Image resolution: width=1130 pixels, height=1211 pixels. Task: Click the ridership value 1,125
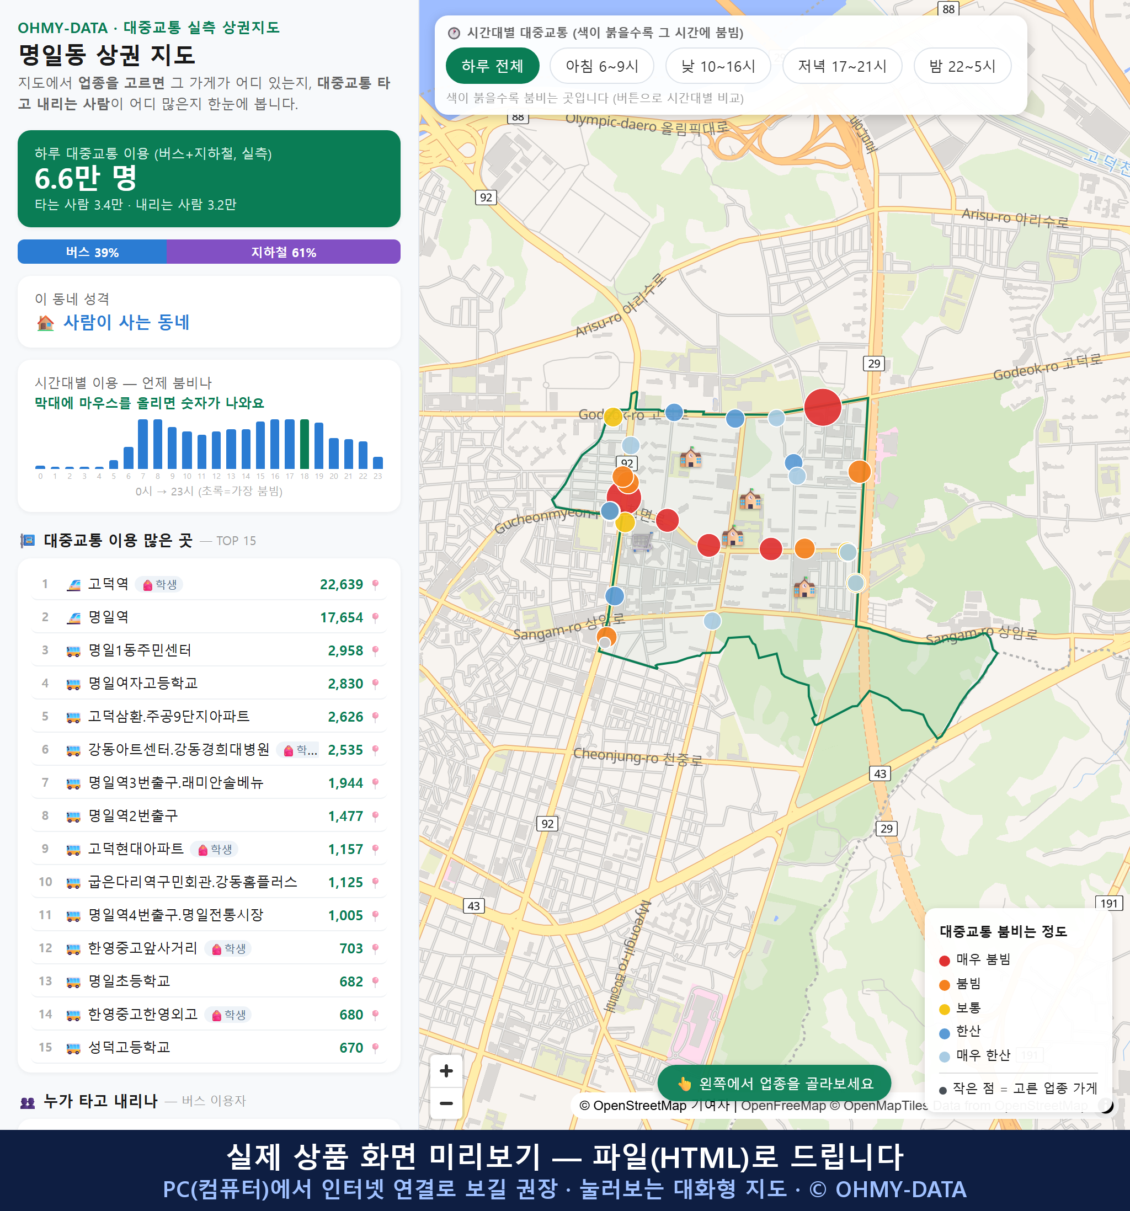(345, 883)
